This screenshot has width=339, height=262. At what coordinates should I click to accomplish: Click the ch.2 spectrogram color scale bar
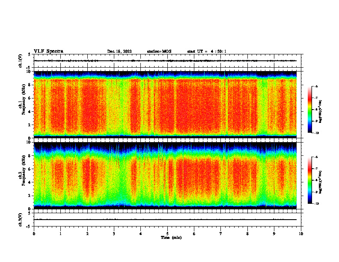[309, 180]
